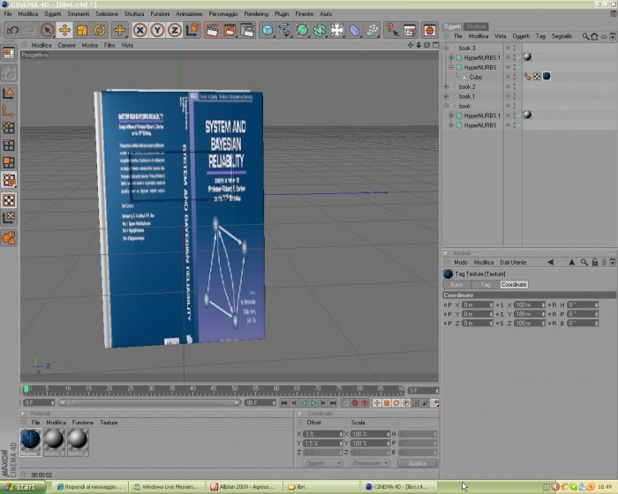Open the Dimensione dropdown
Image resolution: width=618 pixels, height=494 pixels.
[x=370, y=463]
